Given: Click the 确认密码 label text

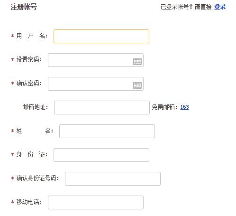Looking at the screenshot, I should pos(29,84).
